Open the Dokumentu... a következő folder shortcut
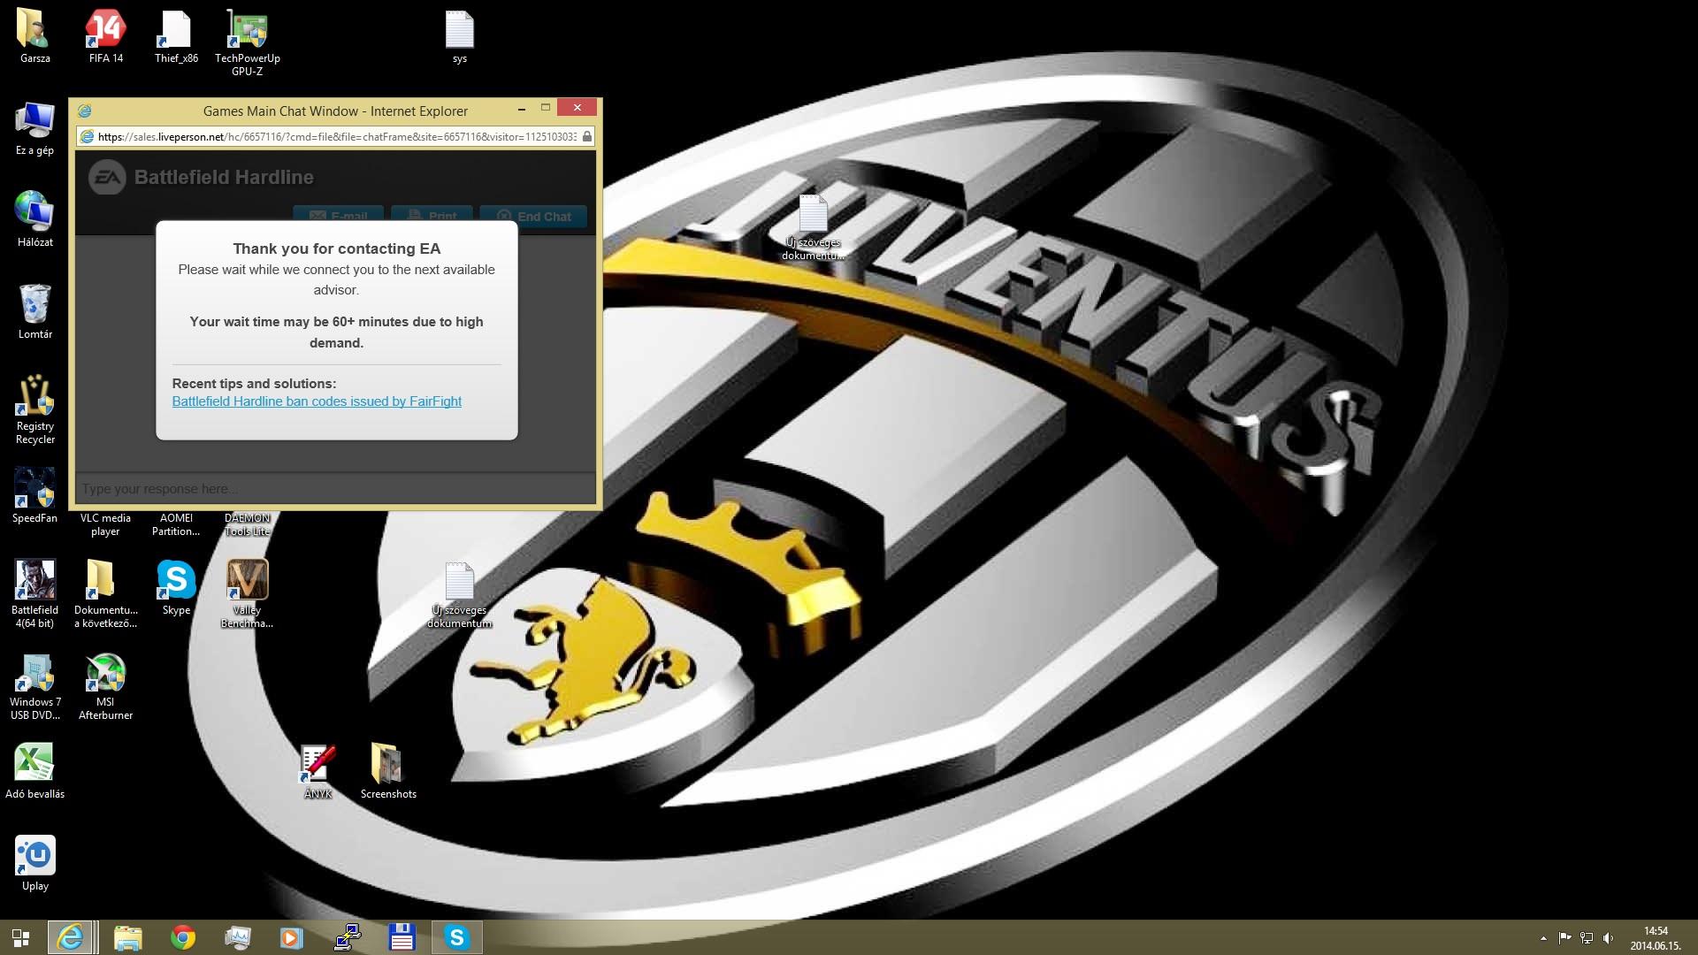 point(105,593)
